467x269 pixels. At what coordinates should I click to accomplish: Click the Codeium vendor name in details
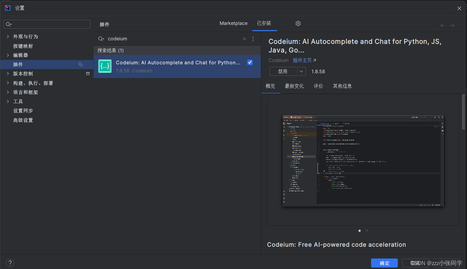click(279, 61)
